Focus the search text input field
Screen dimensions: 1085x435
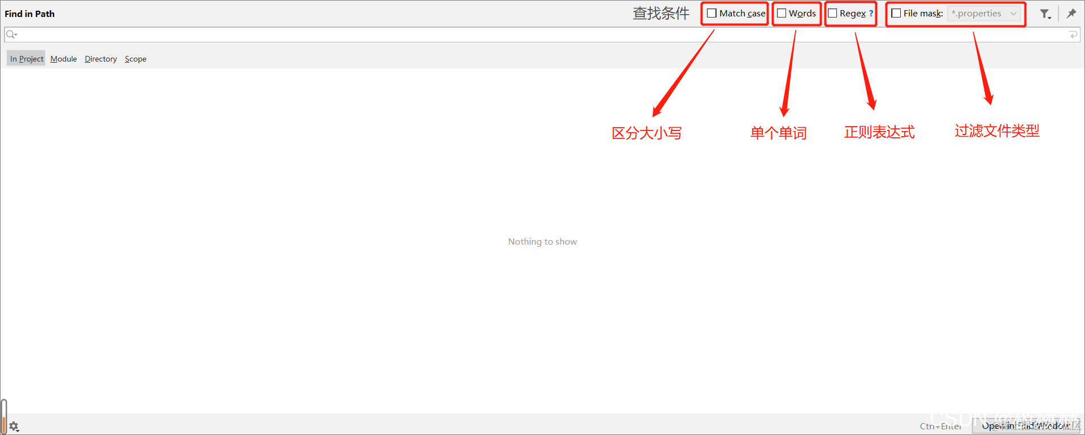pos(542,34)
